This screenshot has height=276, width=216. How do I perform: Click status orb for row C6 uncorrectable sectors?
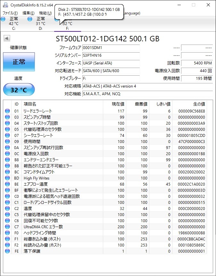pos(7,221)
